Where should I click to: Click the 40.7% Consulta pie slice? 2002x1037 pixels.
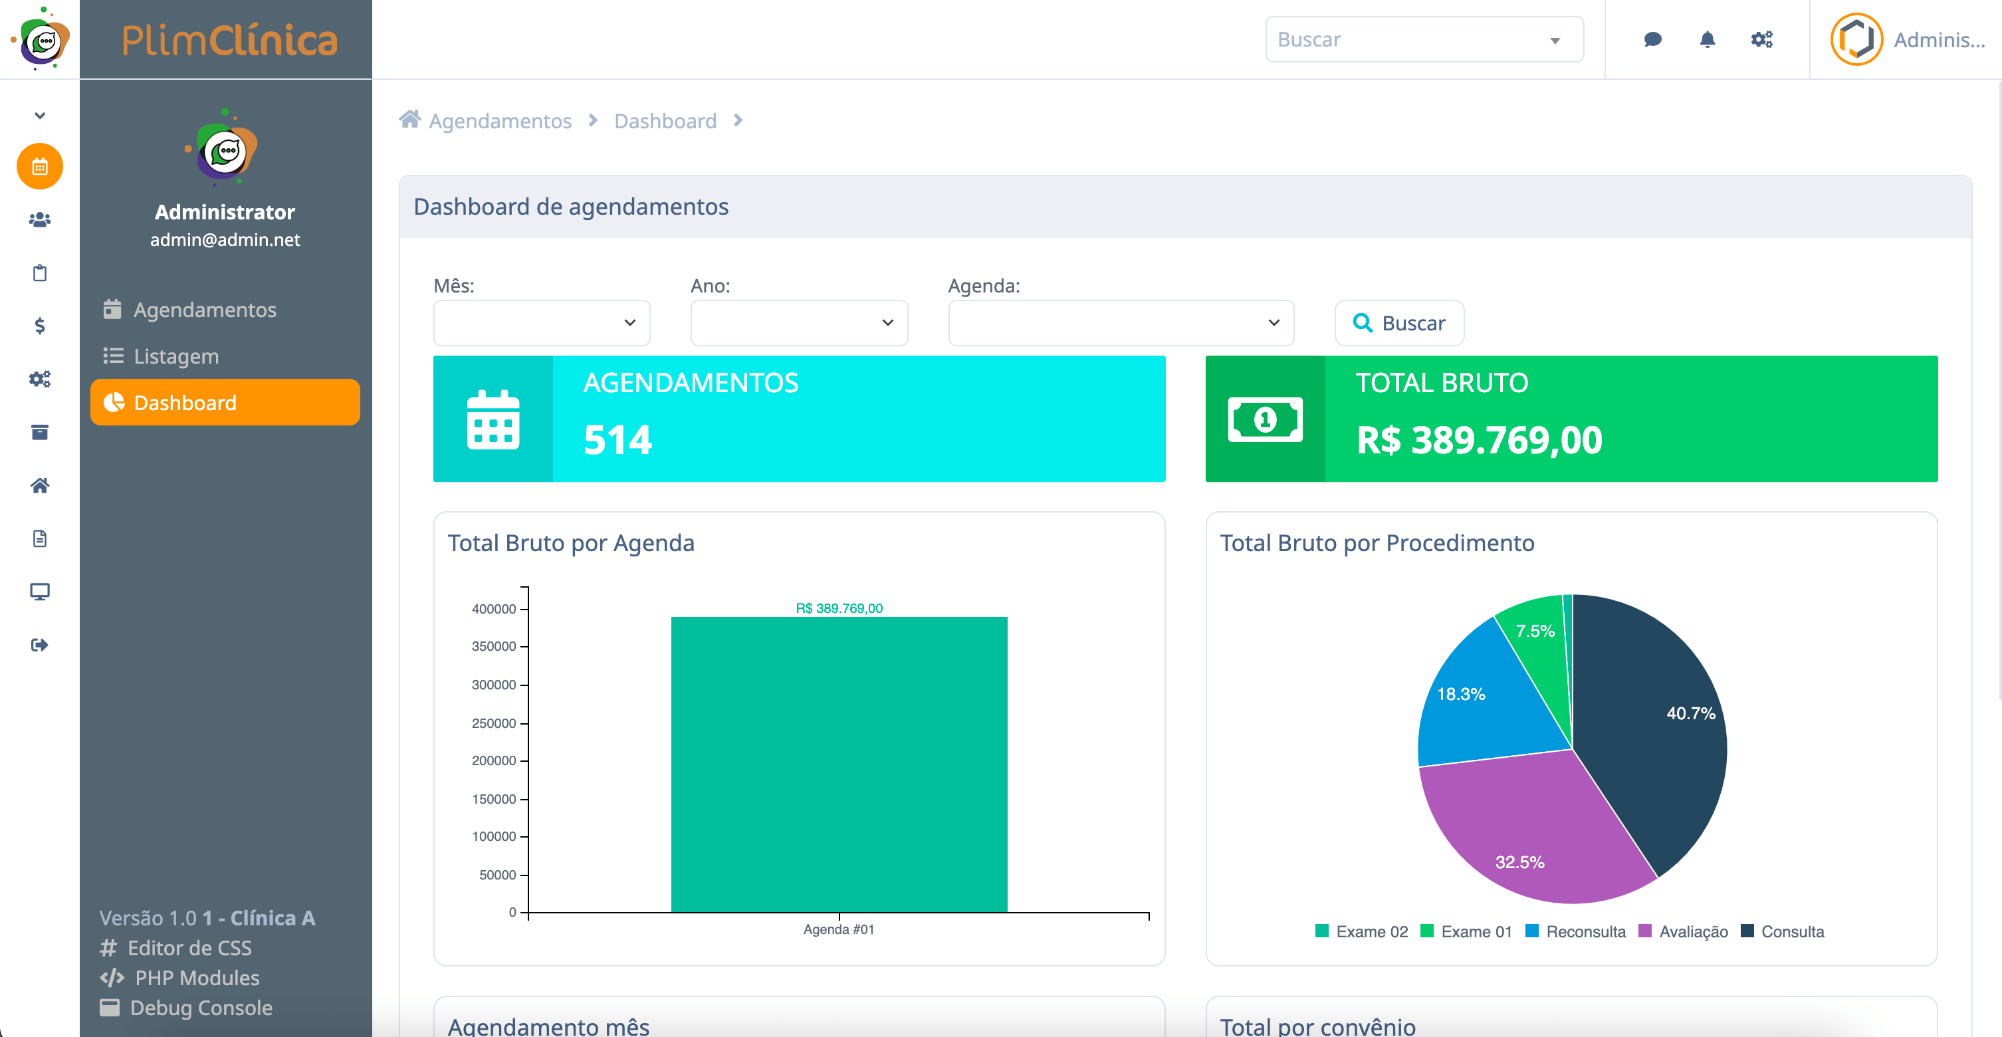pos(1656,723)
